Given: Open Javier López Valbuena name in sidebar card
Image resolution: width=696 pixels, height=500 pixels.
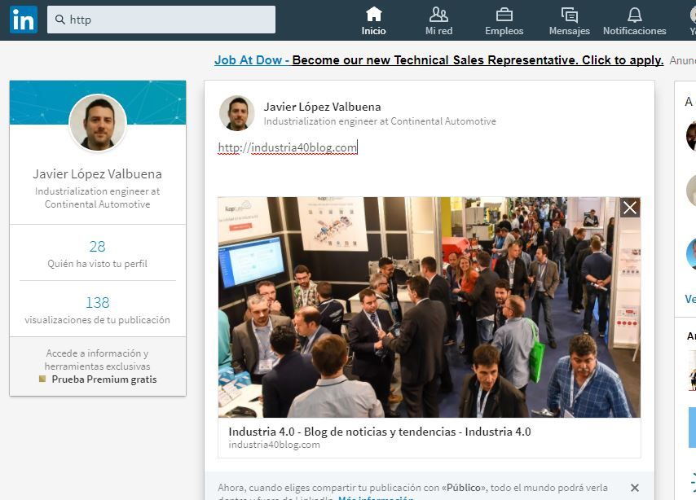Looking at the screenshot, I should pyautogui.click(x=97, y=174).
